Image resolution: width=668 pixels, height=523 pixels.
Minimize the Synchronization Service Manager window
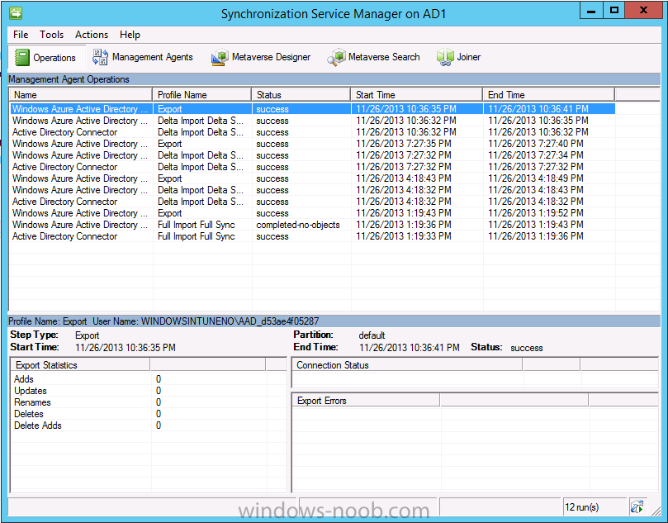coord(591,11)
